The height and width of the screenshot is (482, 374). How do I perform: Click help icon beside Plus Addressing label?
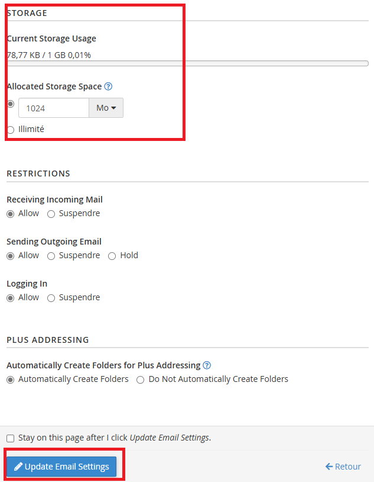tap(207, 365)
